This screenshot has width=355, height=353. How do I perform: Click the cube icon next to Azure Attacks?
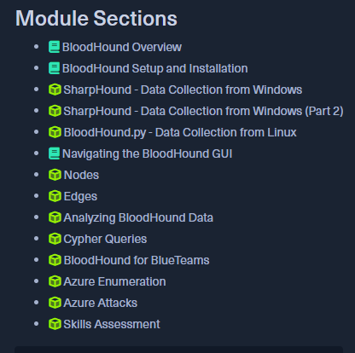coord(55,303)
